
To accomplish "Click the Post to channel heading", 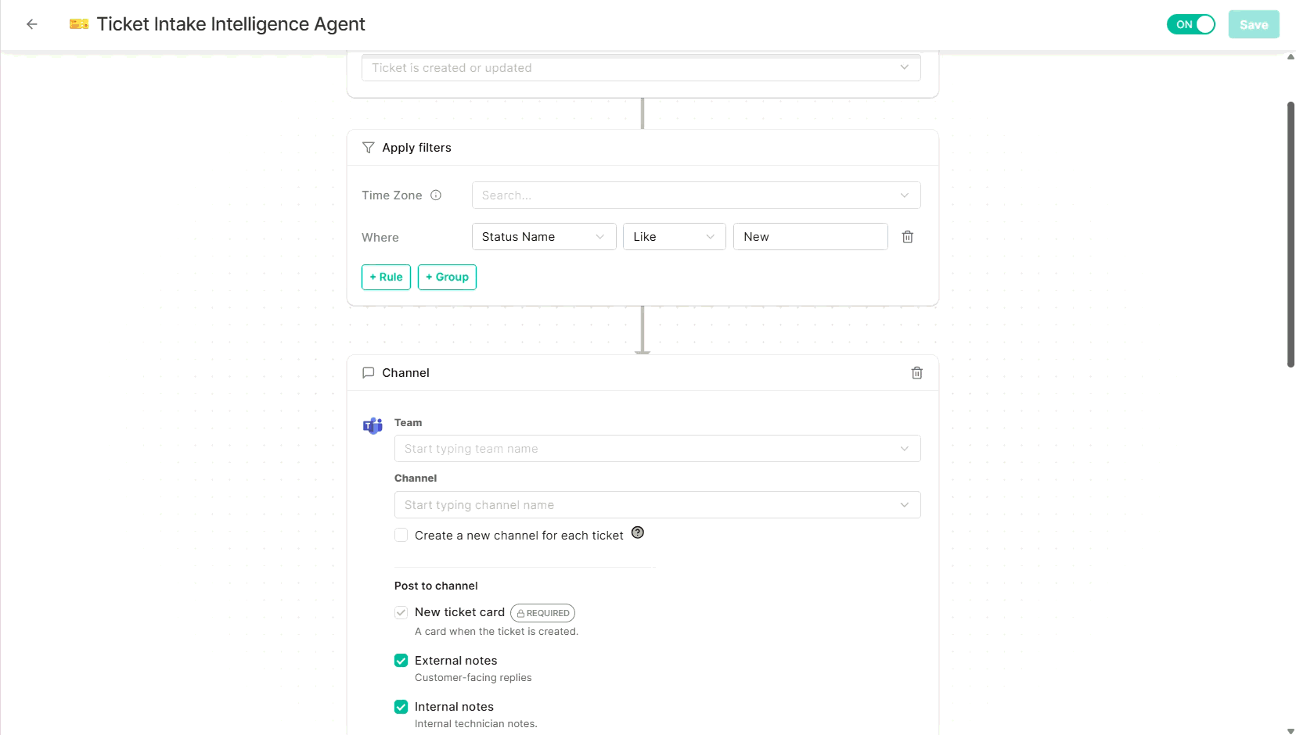I will [x=436, y=586].
